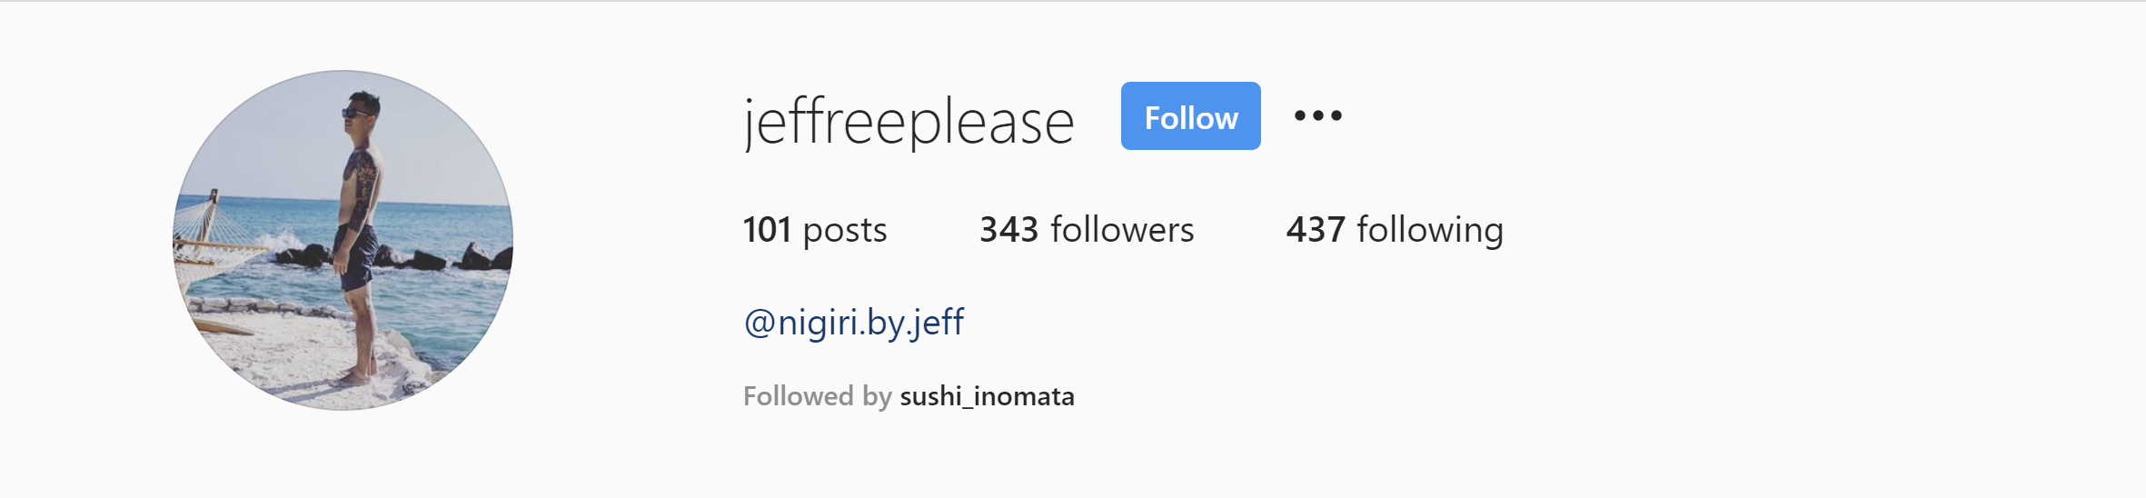Visit the @nigiri.by.jeff mention link
Viewport: 2146px width, 498px height.
click(854, 323)
